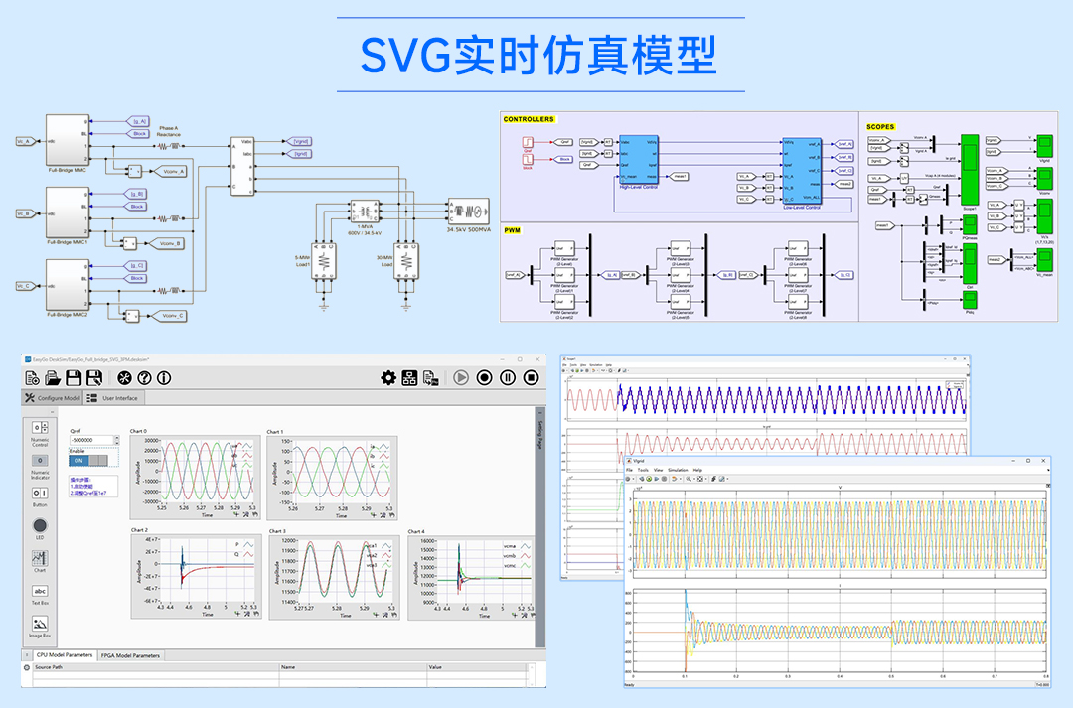1073x708 pixels.
Task: Open the FPGA Model Parameters tab
Action: (130, 655)
